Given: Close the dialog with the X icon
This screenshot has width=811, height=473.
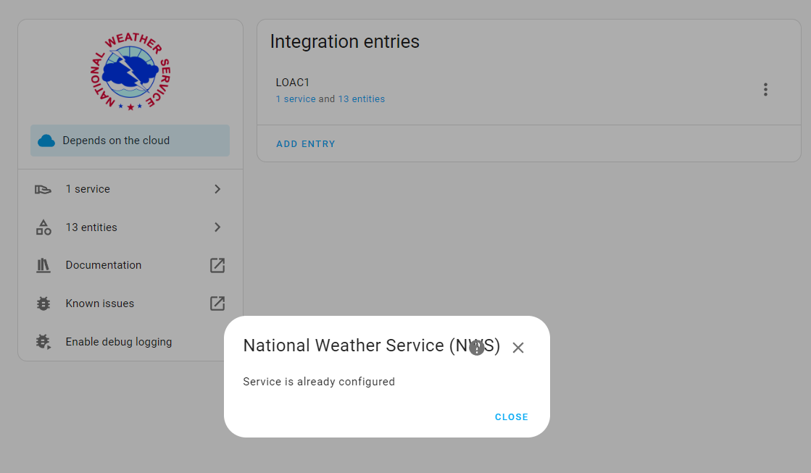Looking at the screenshot, I should [517, 348].
